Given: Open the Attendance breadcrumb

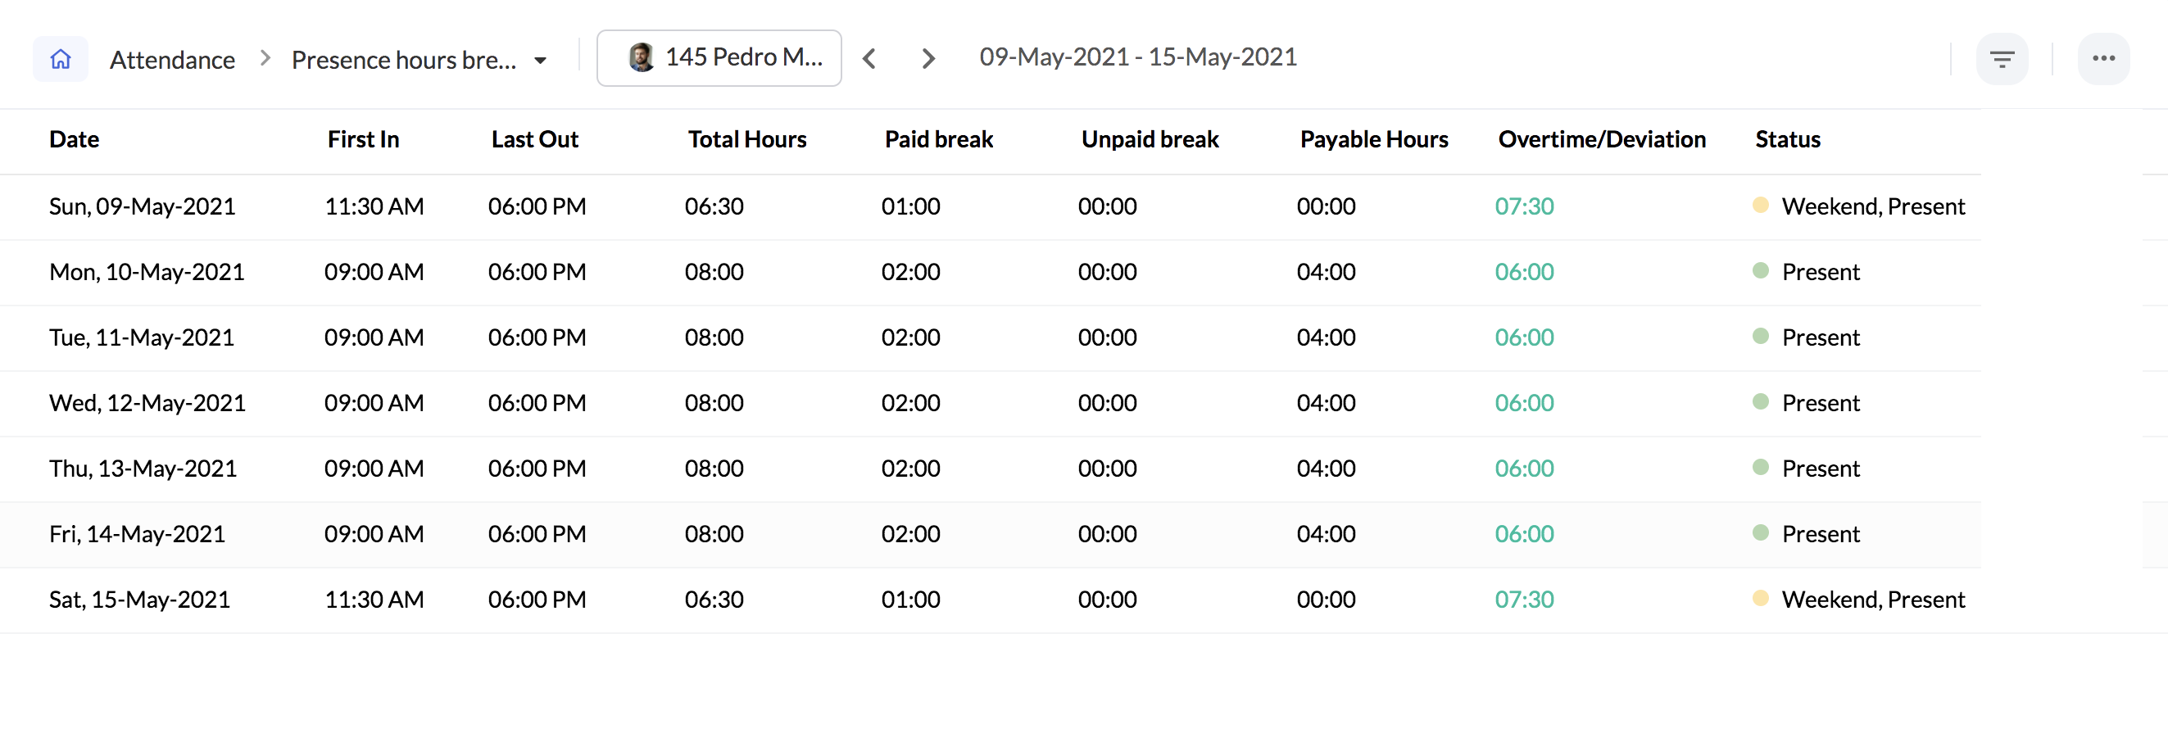Looking at the screenshot, I should (x=172, y=60).
